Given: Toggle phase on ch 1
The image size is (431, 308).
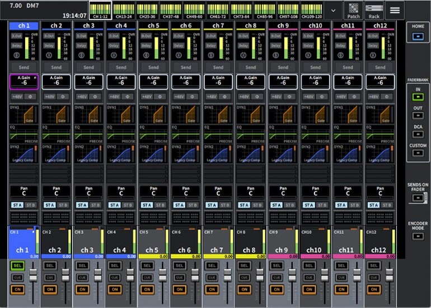Looking at the screenshot, I should coord(31,96).
